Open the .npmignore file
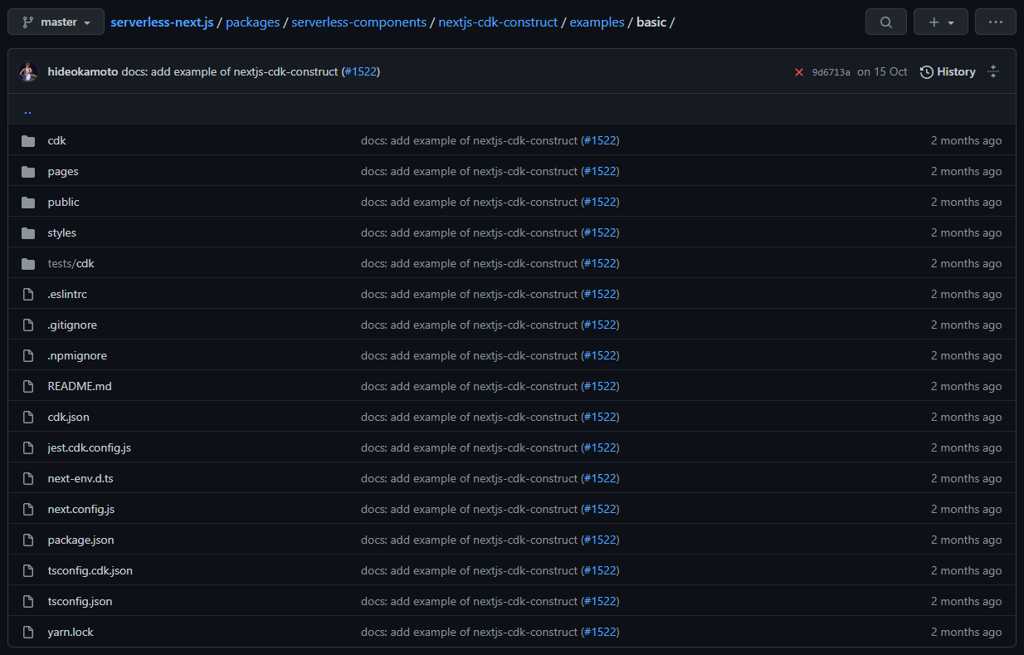 click(x=77, y=355)
